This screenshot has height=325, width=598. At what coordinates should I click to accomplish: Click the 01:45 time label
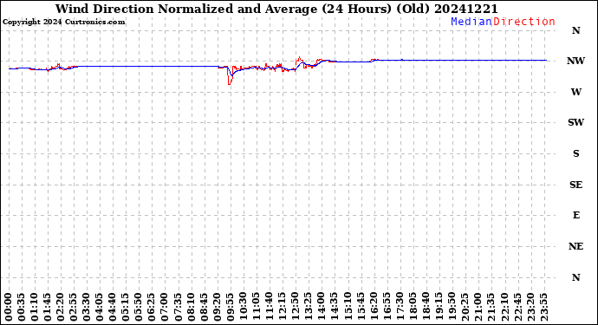[x=48, y=308]
